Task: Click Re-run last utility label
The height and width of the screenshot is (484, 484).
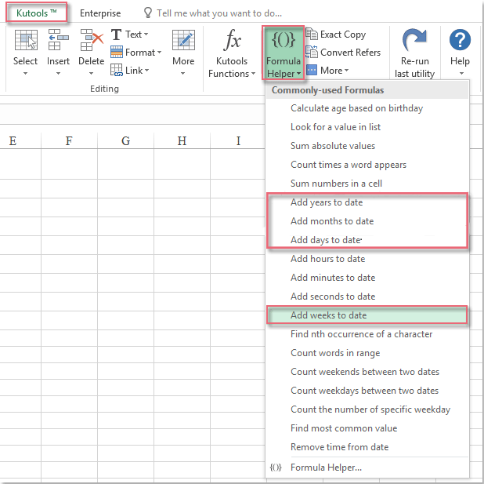Action: click(x=414, y=67)
